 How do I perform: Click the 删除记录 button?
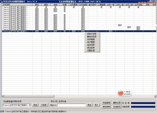click(x=117, y=103)
